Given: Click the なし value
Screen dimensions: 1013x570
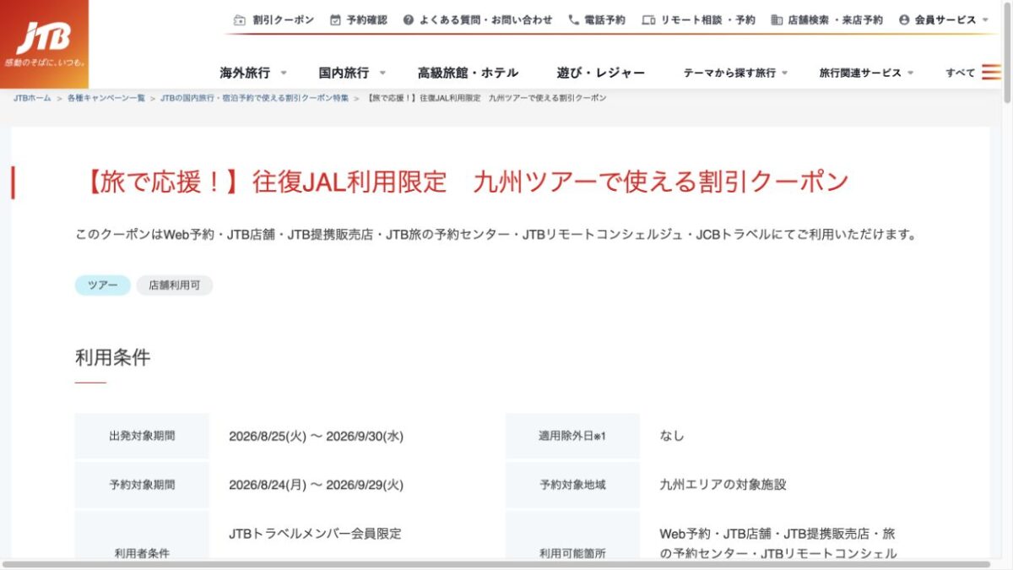Looking at the screenshot, I should coord(672,437).
